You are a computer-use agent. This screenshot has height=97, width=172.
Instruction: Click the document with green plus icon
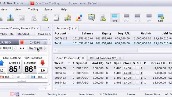click(45, 18)
